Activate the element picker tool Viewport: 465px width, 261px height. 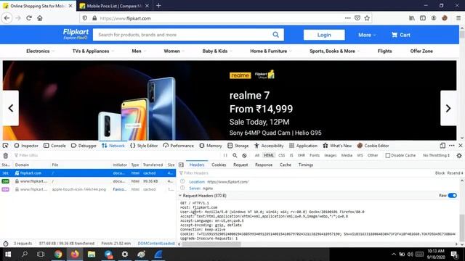coord(5,146)
